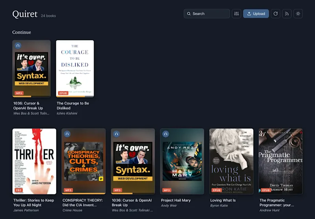Open The Courage to Be Disliked cover
Image resolution: width=315 pixels, height=219 pixels.
coord(75,68)
